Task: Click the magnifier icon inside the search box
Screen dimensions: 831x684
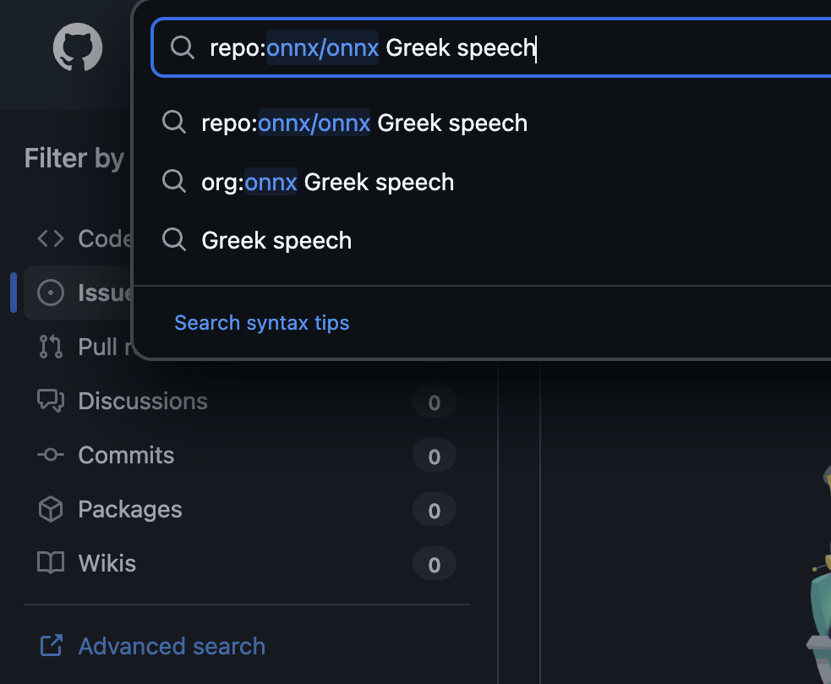Action: pyautogui.click(x=183, y=47)
